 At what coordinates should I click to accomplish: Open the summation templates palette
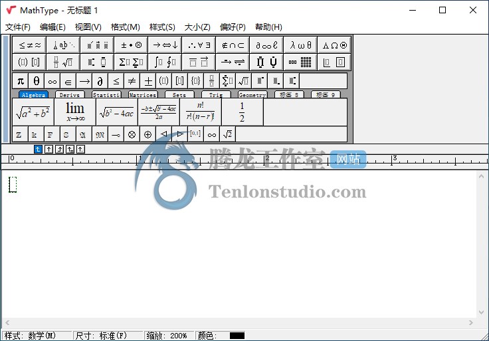[x=131, y=62]
